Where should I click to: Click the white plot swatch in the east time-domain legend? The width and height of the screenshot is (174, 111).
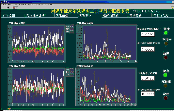point(72,26)
